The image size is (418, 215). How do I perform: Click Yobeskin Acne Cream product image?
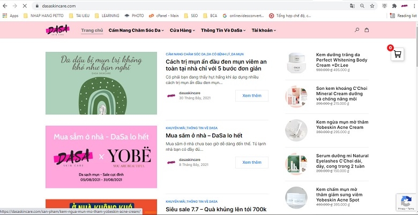(296, 130)
